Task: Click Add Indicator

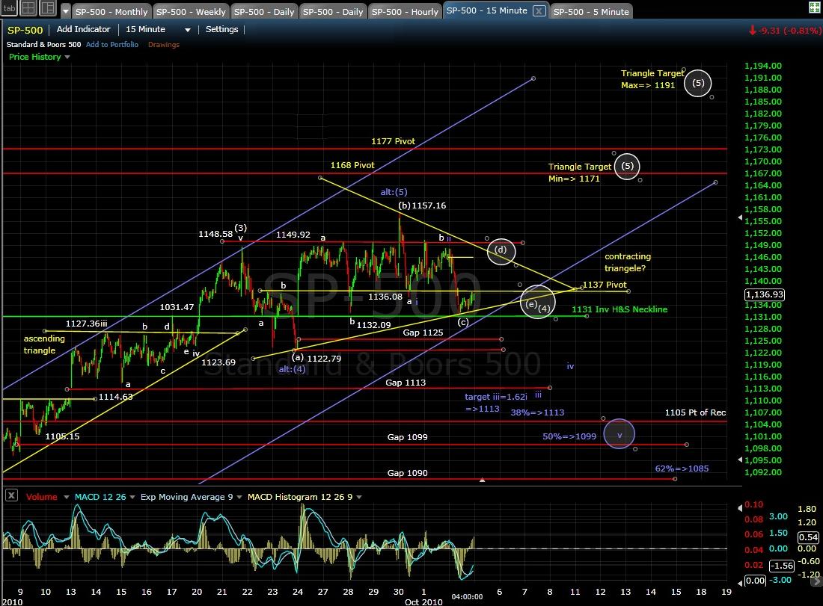Action: (x=84, y=29)
